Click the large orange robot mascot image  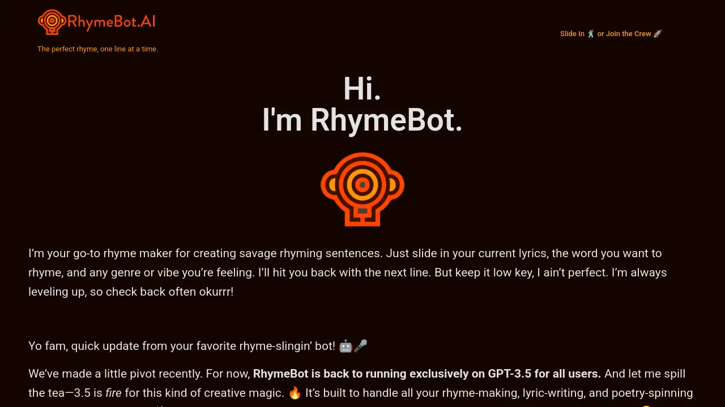(362, 189)
